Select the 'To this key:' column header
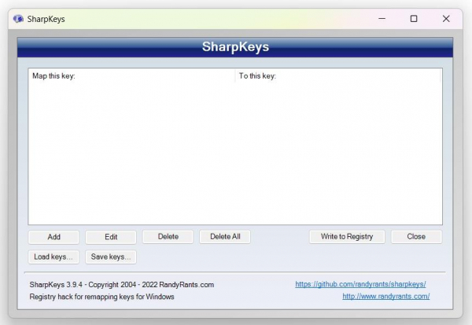 [337, 76]
